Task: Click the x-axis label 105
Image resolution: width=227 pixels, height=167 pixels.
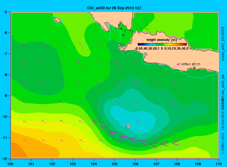Action: (115, 164)
